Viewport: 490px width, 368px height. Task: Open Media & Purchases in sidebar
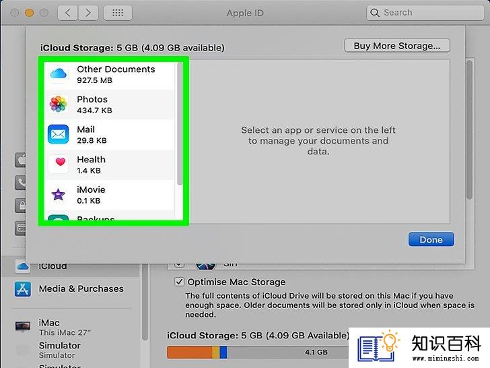click(69, 289)
